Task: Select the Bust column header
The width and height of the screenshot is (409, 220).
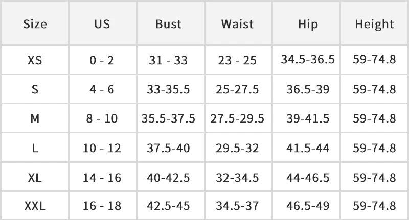Action: (168, 24)
